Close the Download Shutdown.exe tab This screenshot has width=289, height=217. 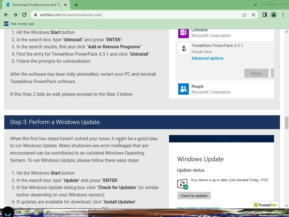[65, 5]
